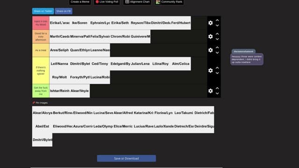Move 'Good for a cozy afternoon' tier down
The height and width of the screenshot is (168, 299).
(x=217, y=39)
